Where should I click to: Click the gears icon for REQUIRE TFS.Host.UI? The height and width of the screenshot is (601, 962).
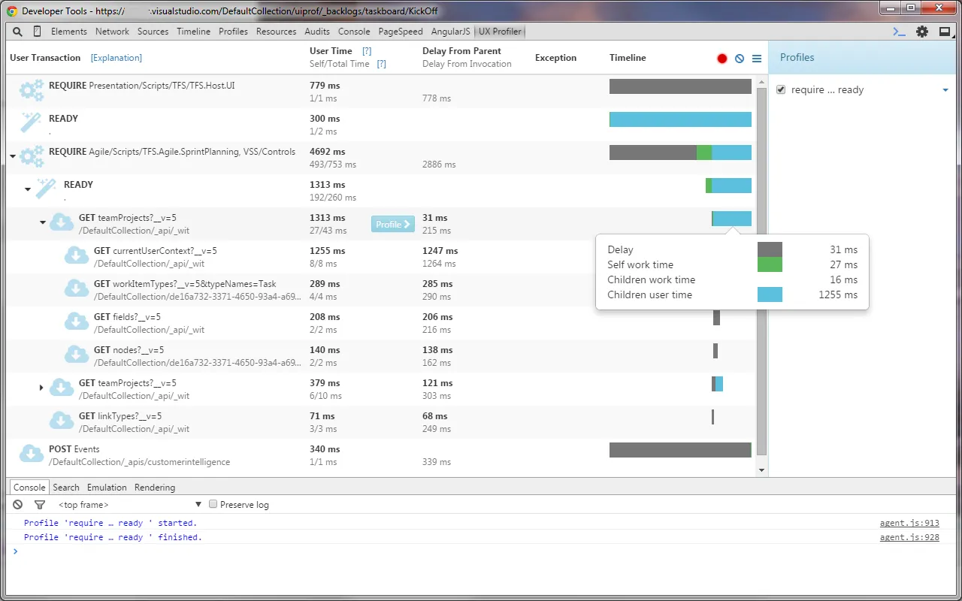32,91
